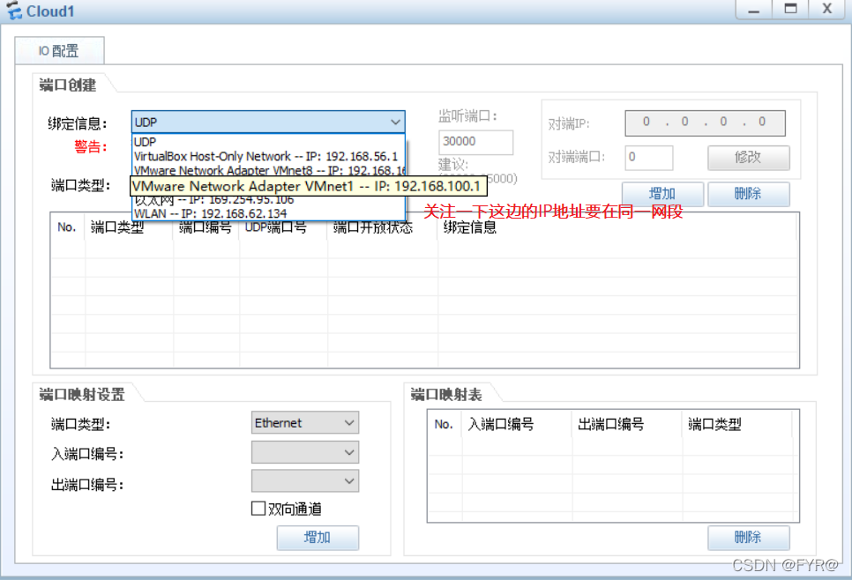Image resolution: width=852 pixels, height=580 pixels.
Task: Choose VirtualBox Host-Only Network 192.168.56.1 entry
Action: [268, 156]
